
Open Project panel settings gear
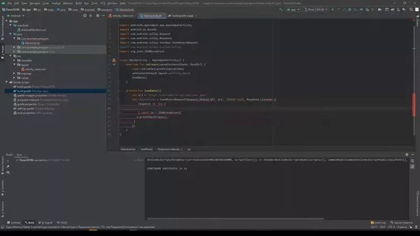click(x=98, y=16)
